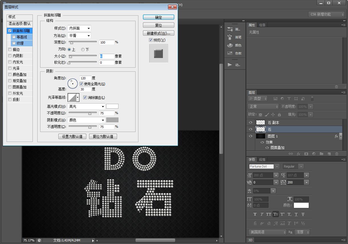Toggle faux bold in Character panel
Viewport: 348px width, 244px height.
(x=255, y=214)
